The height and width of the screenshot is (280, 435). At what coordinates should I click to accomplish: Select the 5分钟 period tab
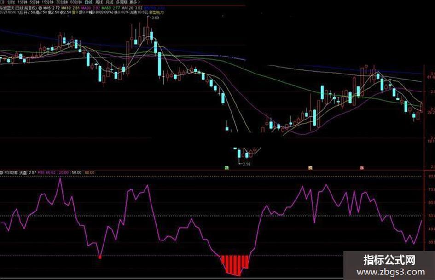(35, 2)
